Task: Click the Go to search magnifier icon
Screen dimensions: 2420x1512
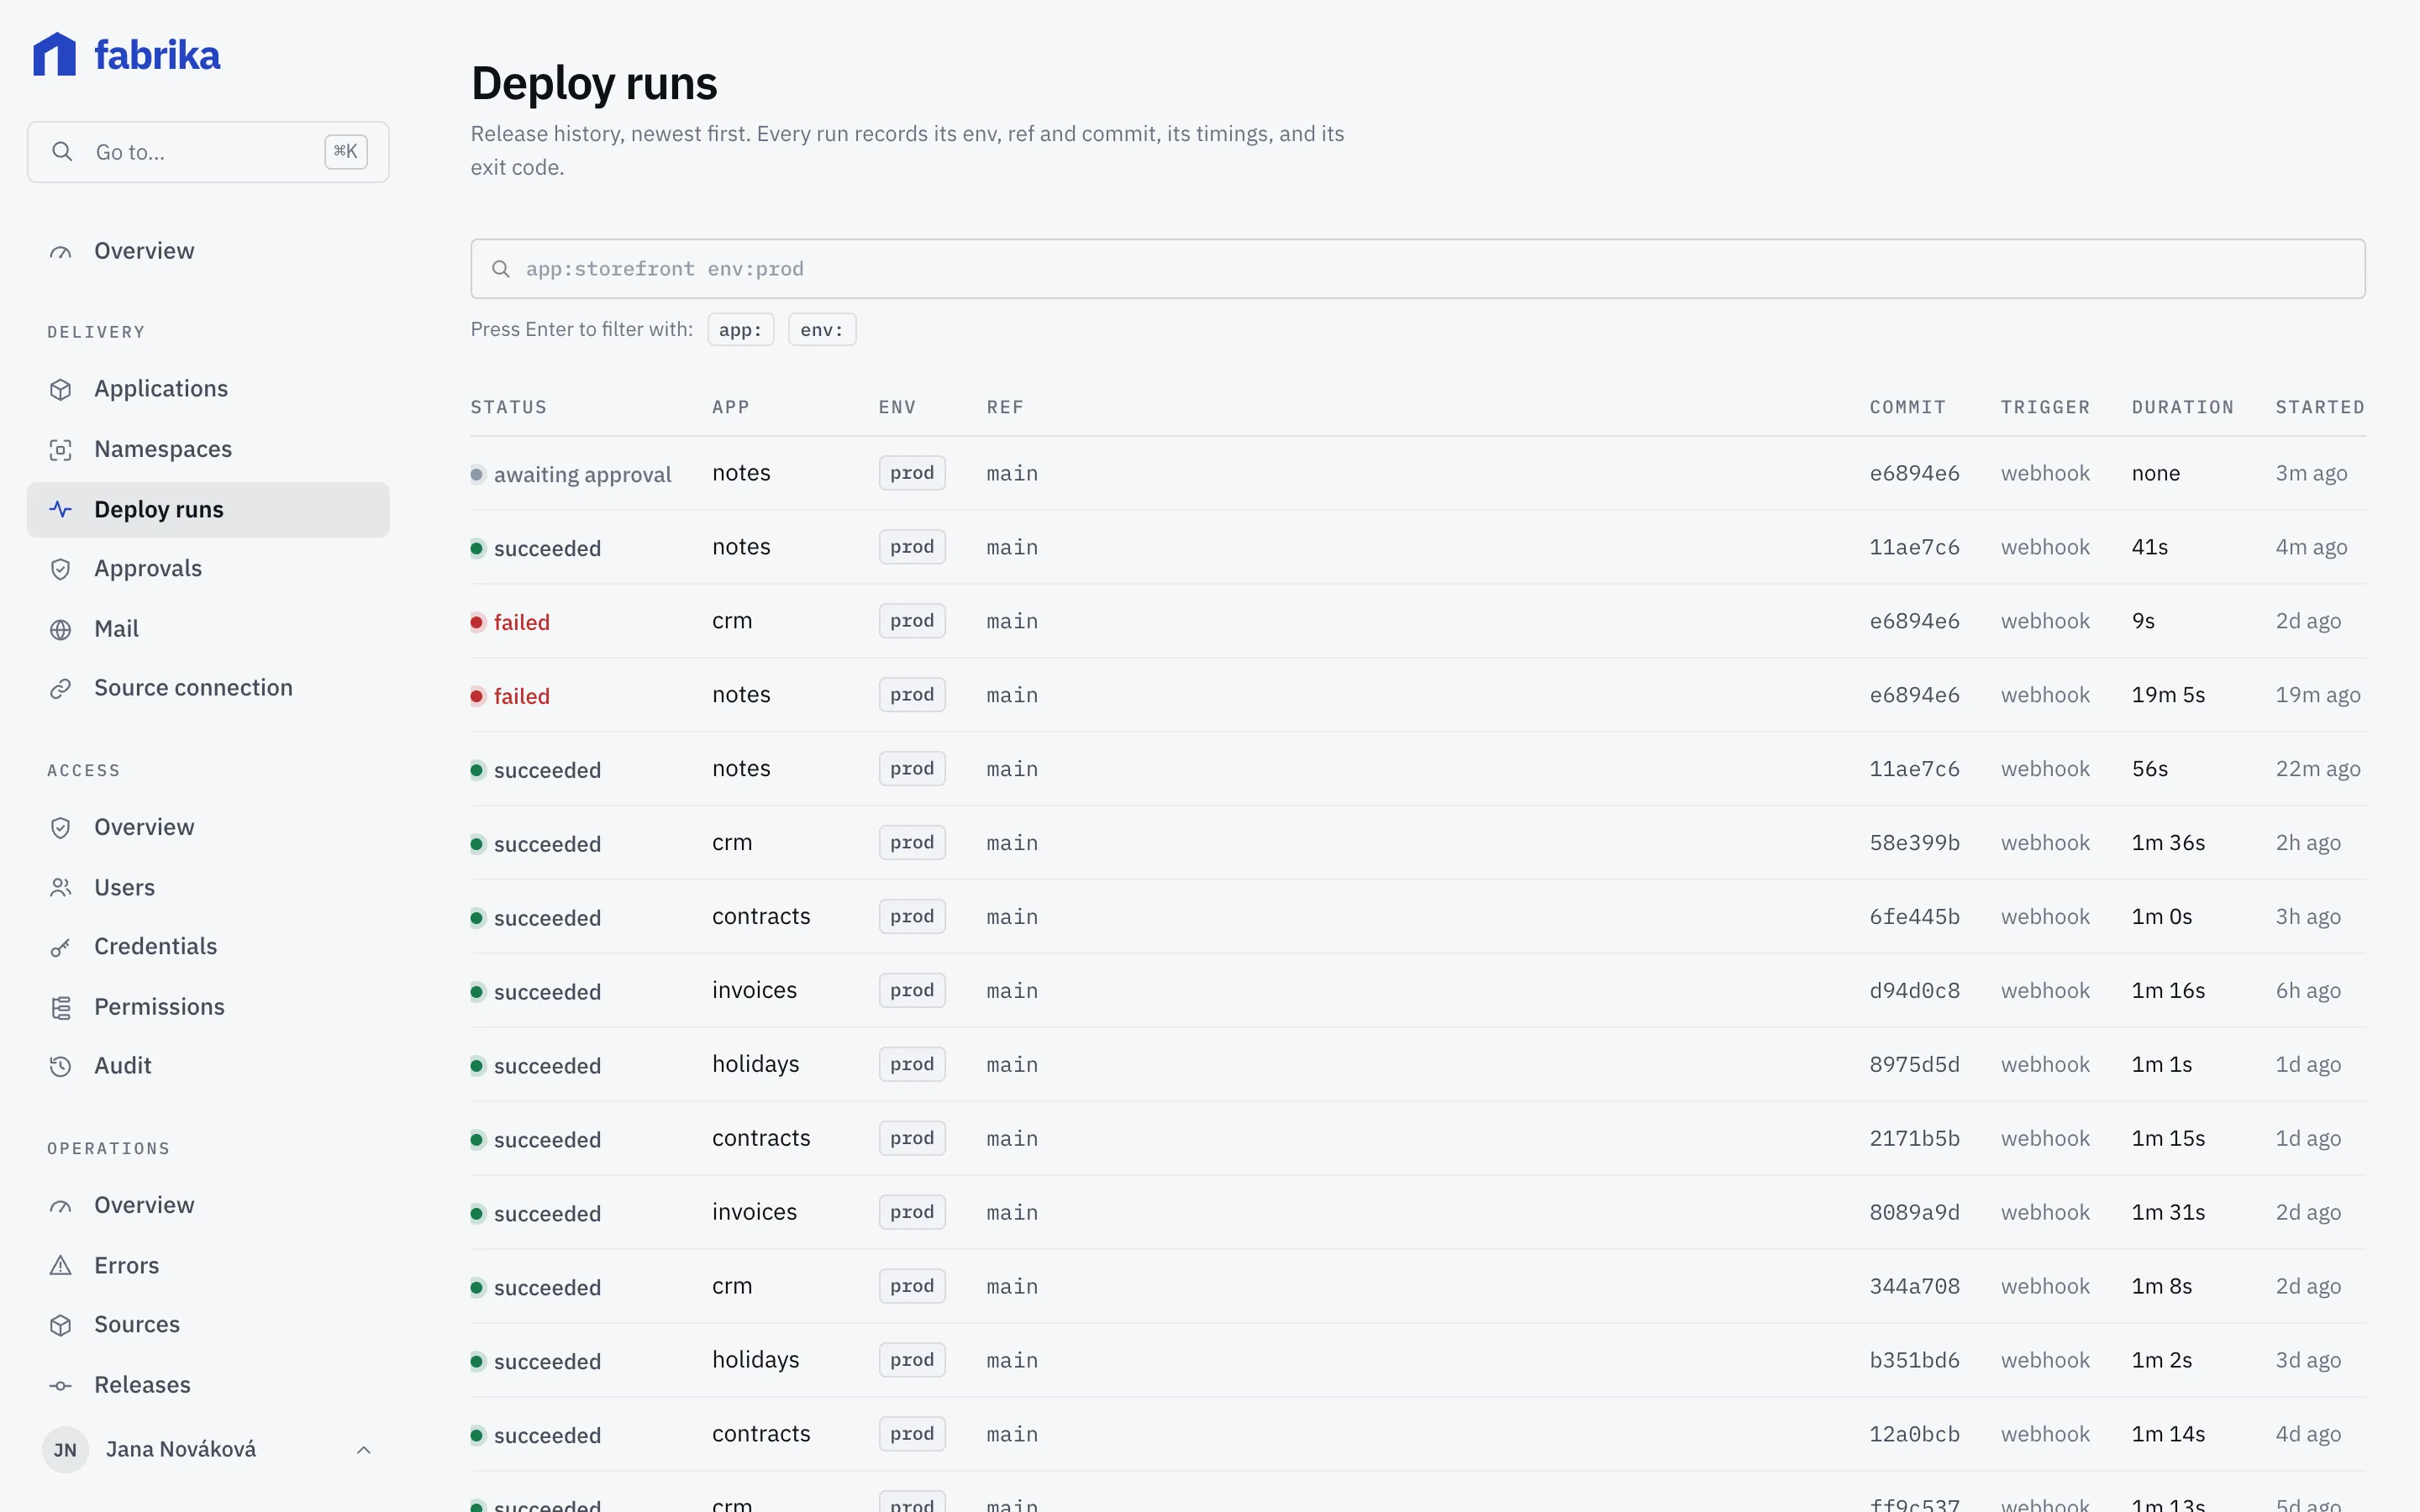Action: pos(62,151)
